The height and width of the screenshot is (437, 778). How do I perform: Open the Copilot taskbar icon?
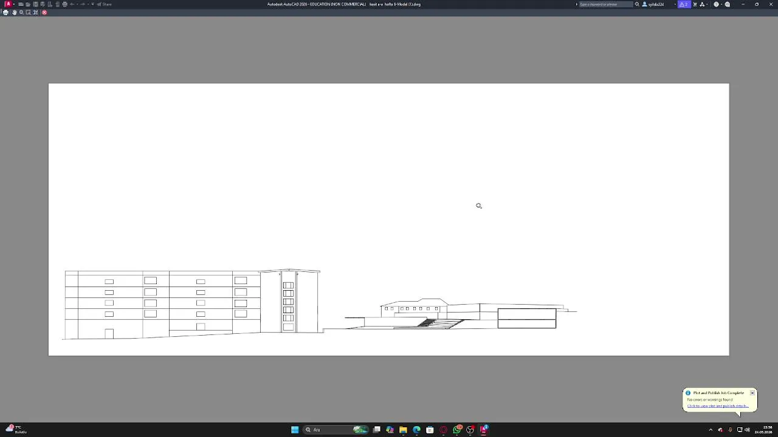click(390, 430)
